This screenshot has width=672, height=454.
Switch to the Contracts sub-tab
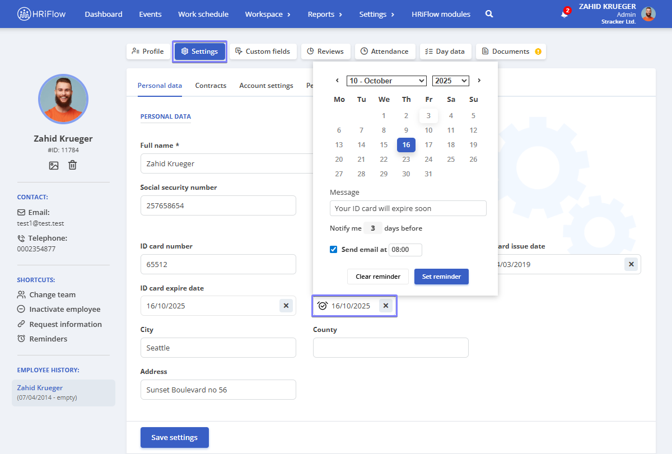click(x=211, y=86)
